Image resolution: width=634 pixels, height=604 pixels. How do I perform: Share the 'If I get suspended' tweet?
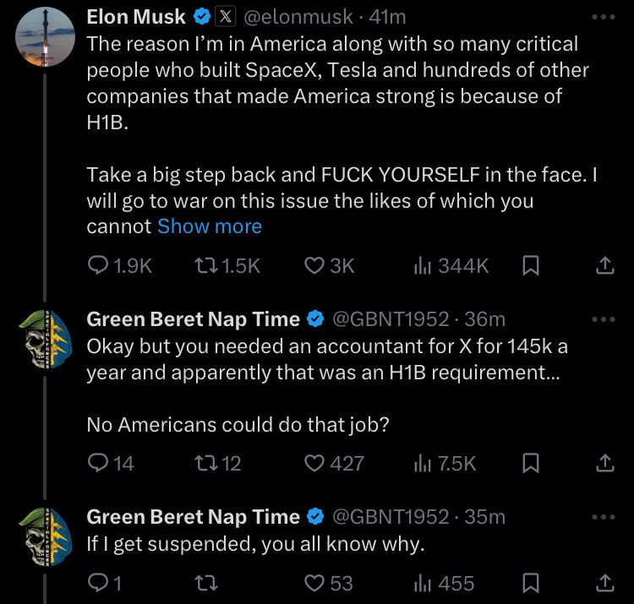(x=604, y=583)
